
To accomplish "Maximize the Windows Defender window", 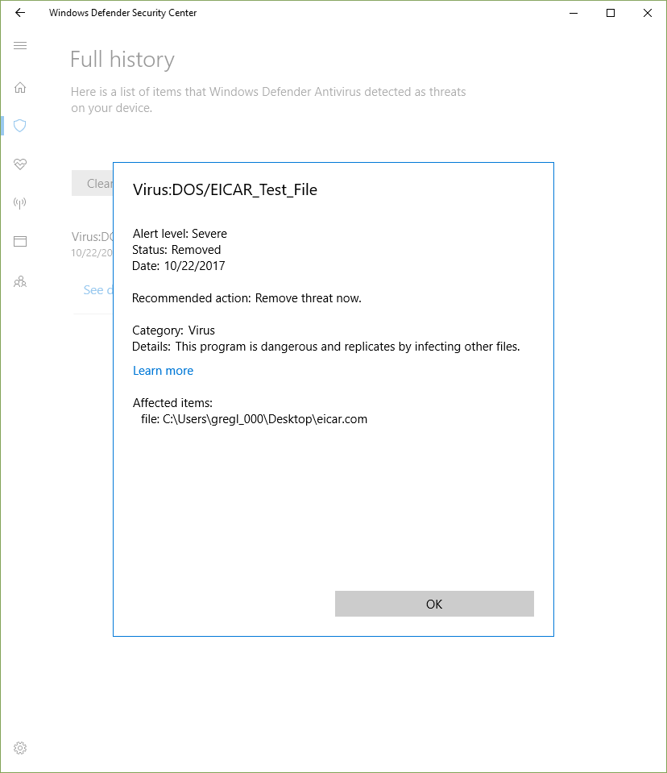I will click(x=611, y=14).
